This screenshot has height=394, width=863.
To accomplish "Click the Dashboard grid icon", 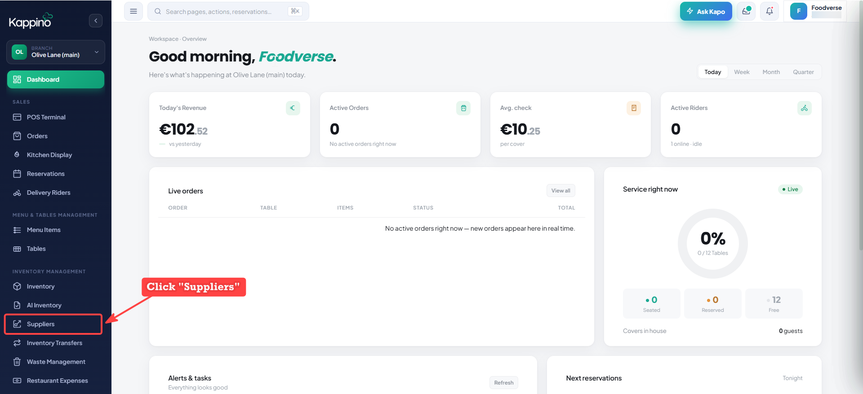I will pos(17,79).
